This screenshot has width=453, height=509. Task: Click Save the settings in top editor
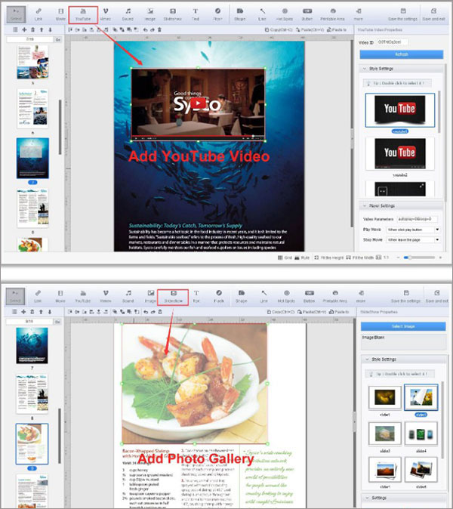[x=402, y=14]
